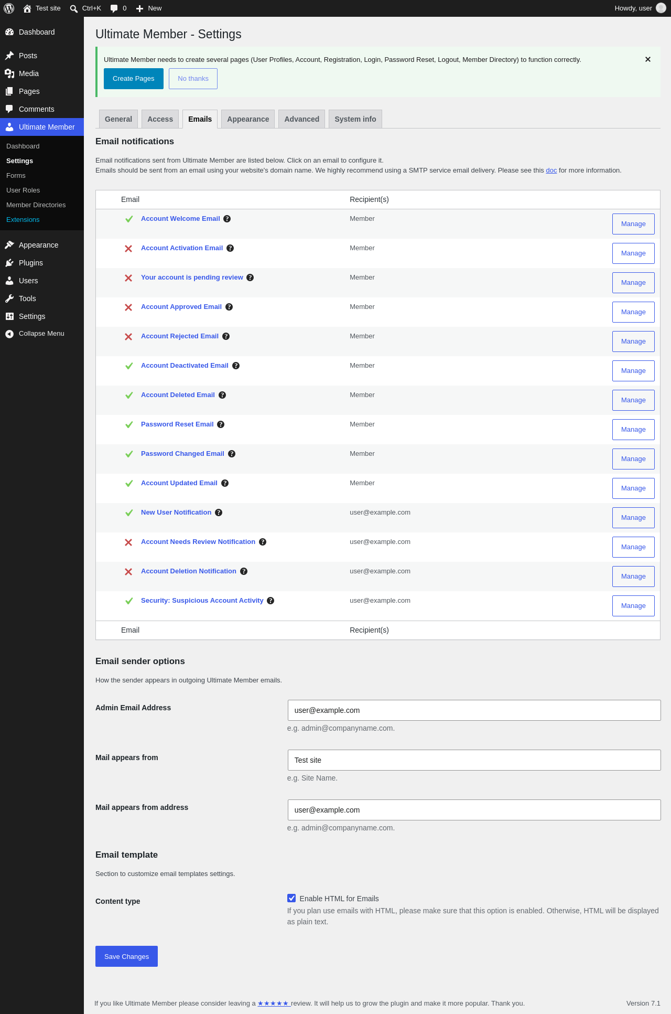The image size is (671, 1014).
Task: Click help icon beside Account Rejected Email
Action: tap(226, 336)
